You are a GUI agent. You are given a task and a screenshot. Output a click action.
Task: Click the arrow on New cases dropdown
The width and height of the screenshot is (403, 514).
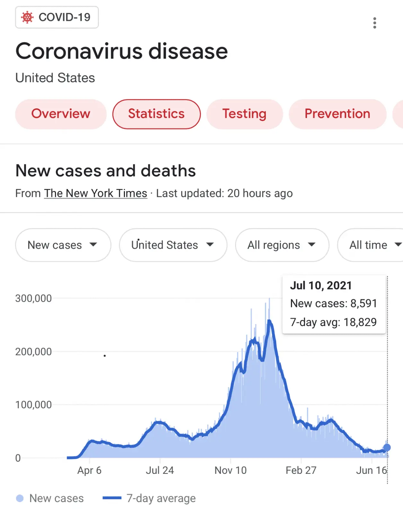coord(93,245)
